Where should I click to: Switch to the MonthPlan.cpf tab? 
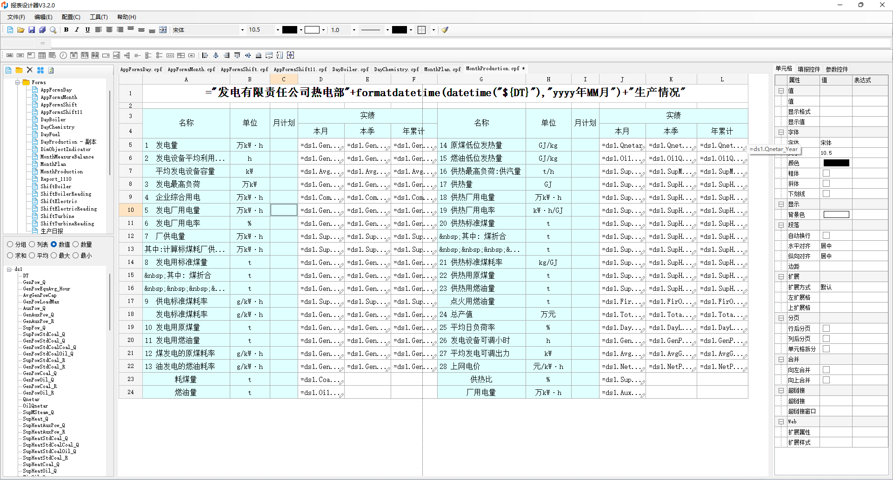[442, 69]
